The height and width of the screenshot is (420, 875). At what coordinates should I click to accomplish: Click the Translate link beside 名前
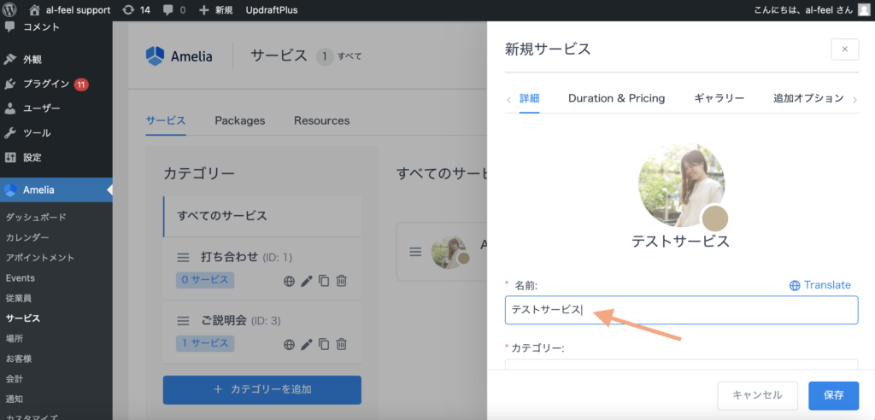coord(819,285)
